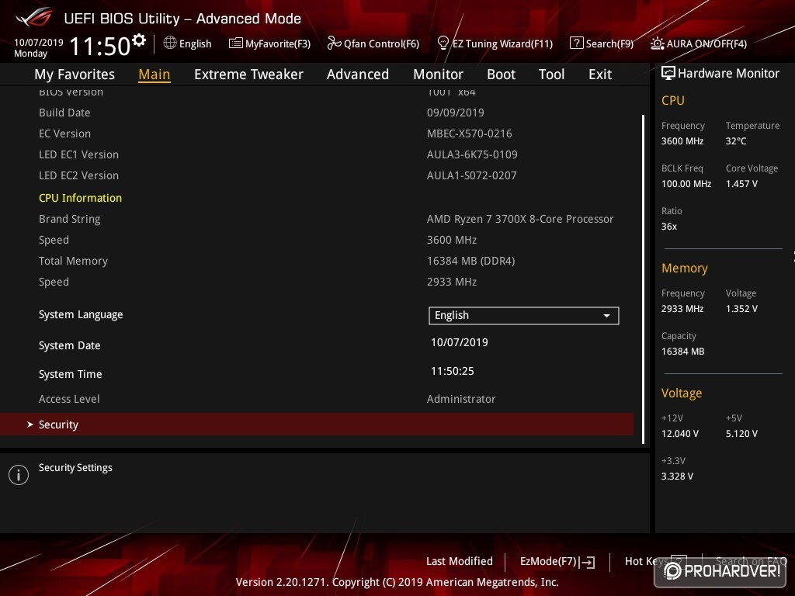Click the AULA3-6K75-0109 value
The image size is (795, 596).
[472, 154]
